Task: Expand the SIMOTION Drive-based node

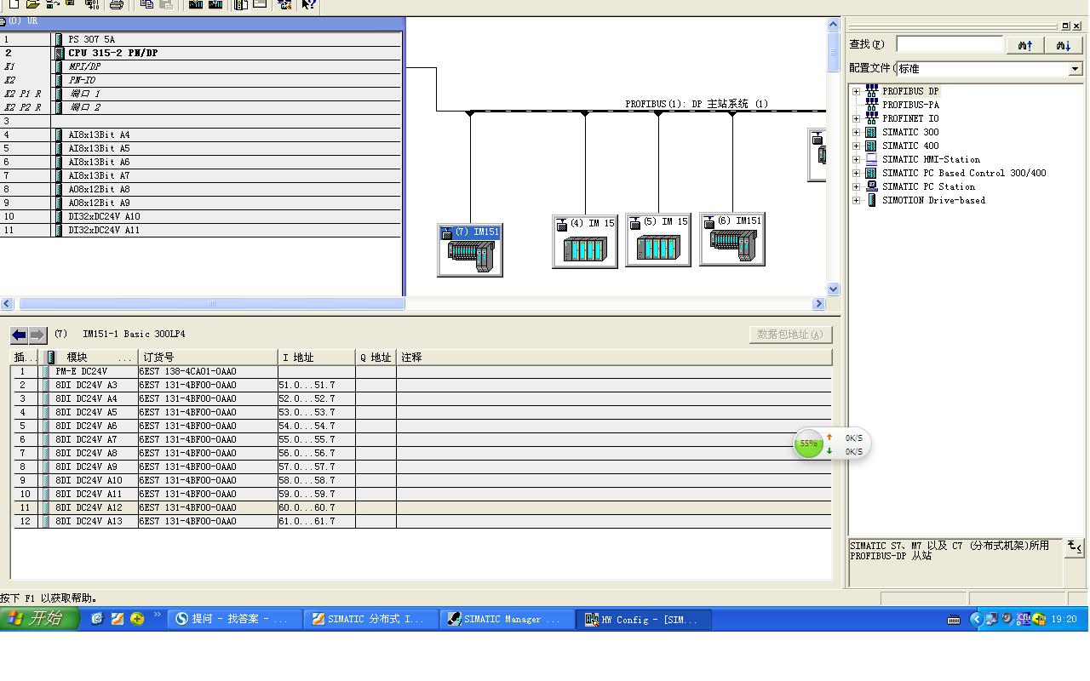Action: (856, 200)
